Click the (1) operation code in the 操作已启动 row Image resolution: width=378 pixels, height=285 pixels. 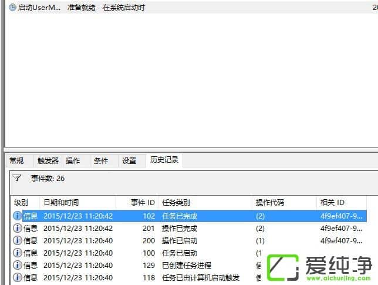260,240
